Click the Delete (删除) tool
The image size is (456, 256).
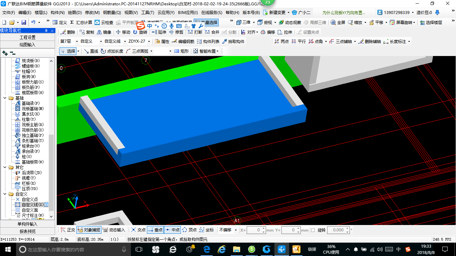(x=68, y=32)
